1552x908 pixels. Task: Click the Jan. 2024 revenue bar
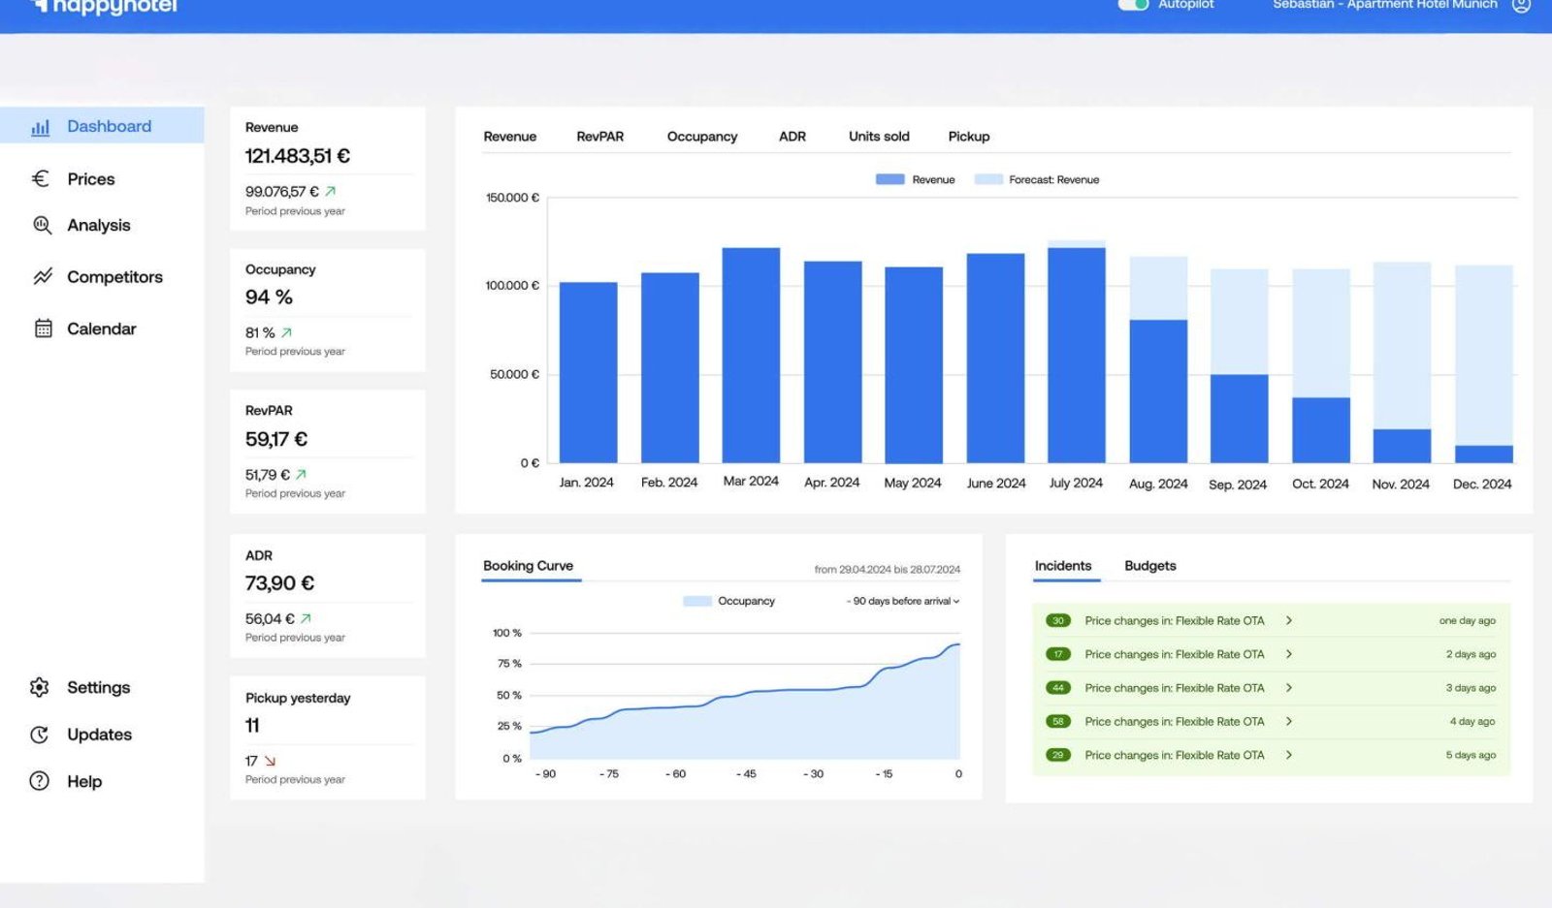pos(588,372)
